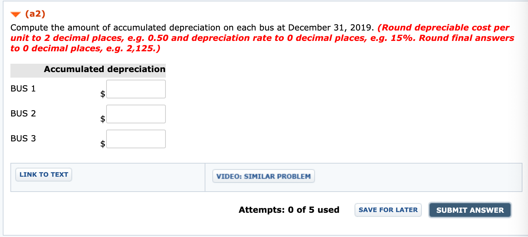Click the BUS 3 row label

click(23, 139)
